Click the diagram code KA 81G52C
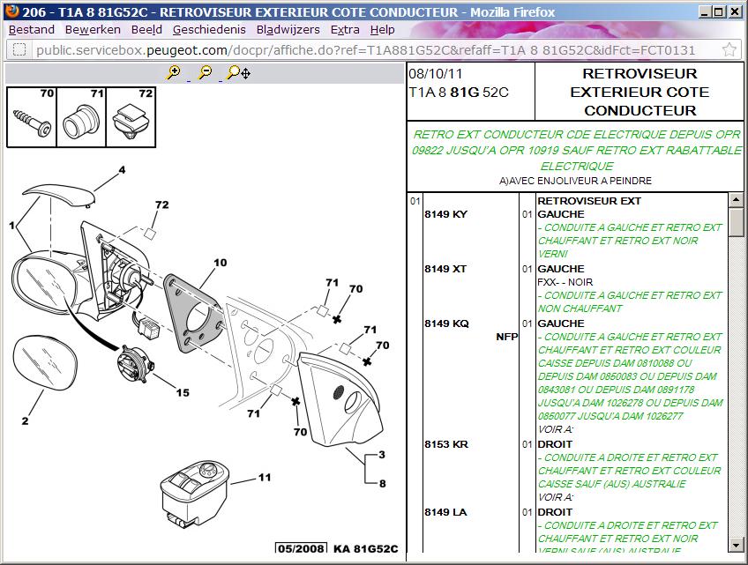748x565 pixels. (365, 549)
